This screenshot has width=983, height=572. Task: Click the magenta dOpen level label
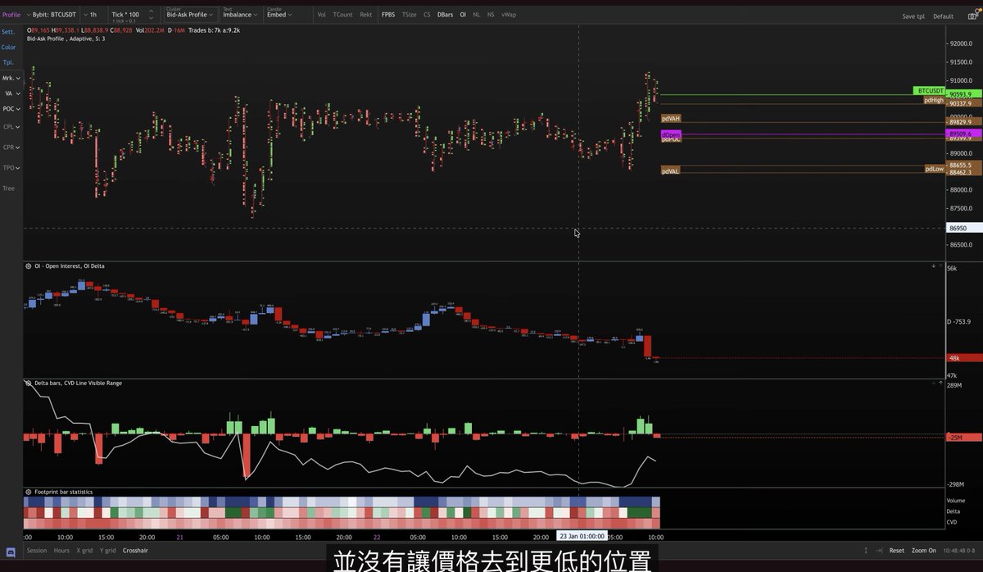[x=671, y=134]
